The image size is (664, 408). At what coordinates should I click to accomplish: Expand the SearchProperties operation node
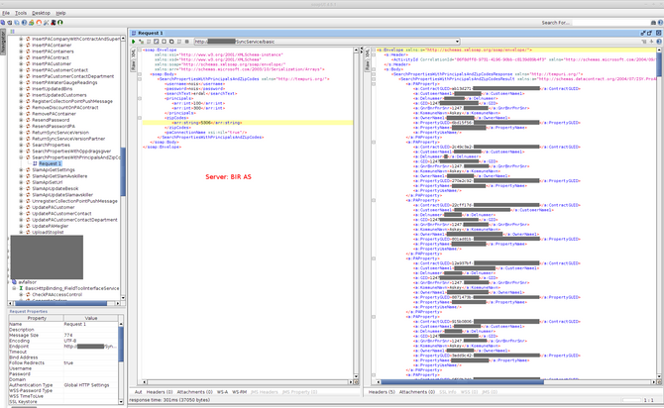pyautogui.click(x=21, y=145)
